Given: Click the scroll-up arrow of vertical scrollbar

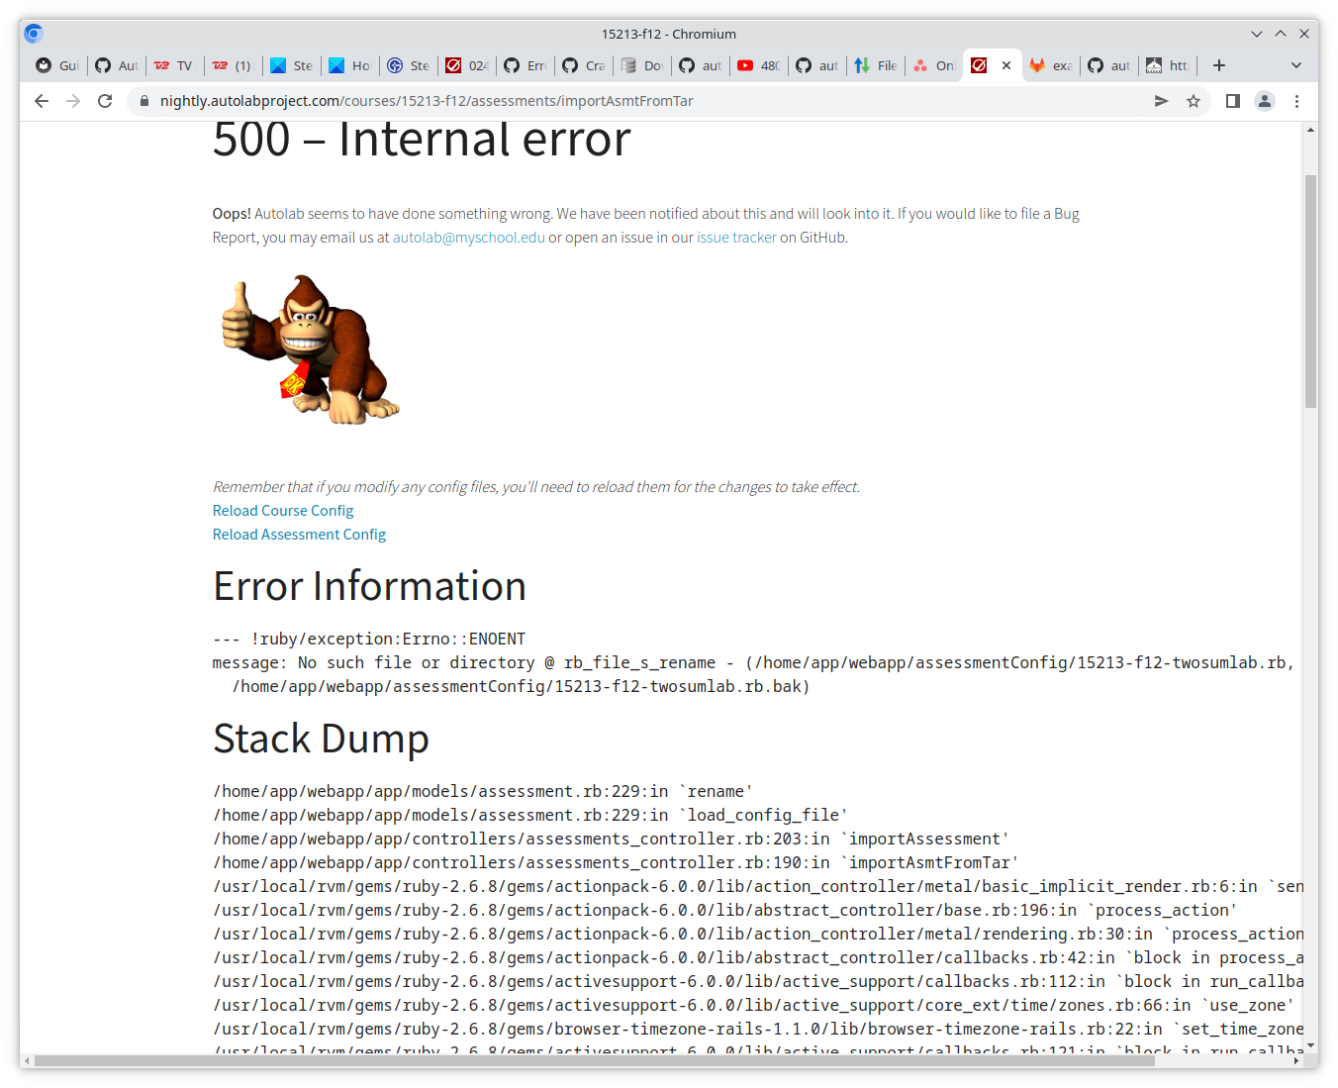Looking at the screenshot, I should [1310, 129].
